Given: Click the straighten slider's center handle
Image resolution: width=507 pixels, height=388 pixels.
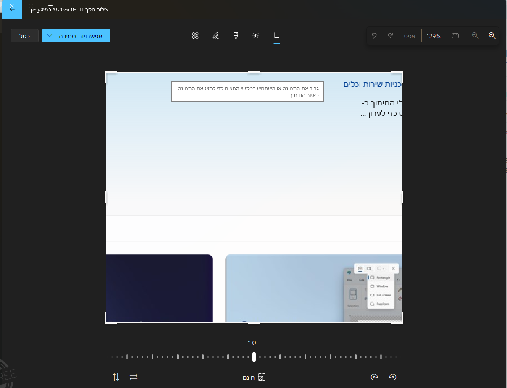Looking at the screenshot, I should point(254,357).
